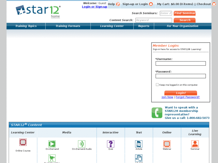Click the On-Demand Audio label
Image resolution: width=218 pixels, height=163 pixels.
coord(82,149)
